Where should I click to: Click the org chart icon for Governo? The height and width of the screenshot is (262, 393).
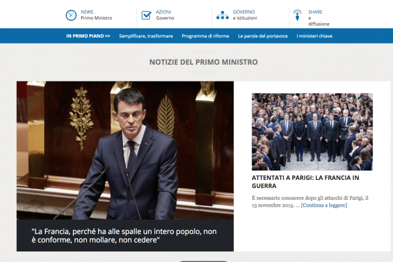click(x=221, y=15)
